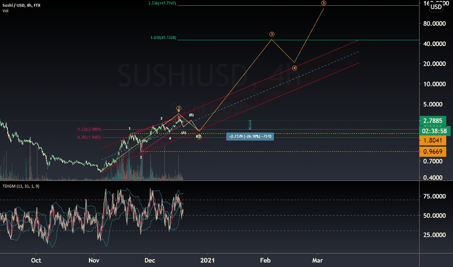Click the Oct label on time axis
This screenshot has width=453, height=267.
pos(36,260)
